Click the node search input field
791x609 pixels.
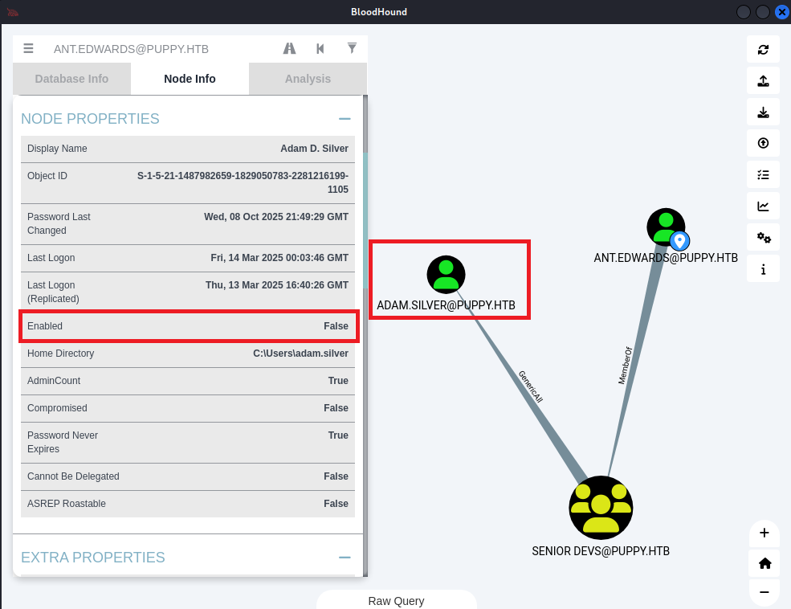(161, 49)
